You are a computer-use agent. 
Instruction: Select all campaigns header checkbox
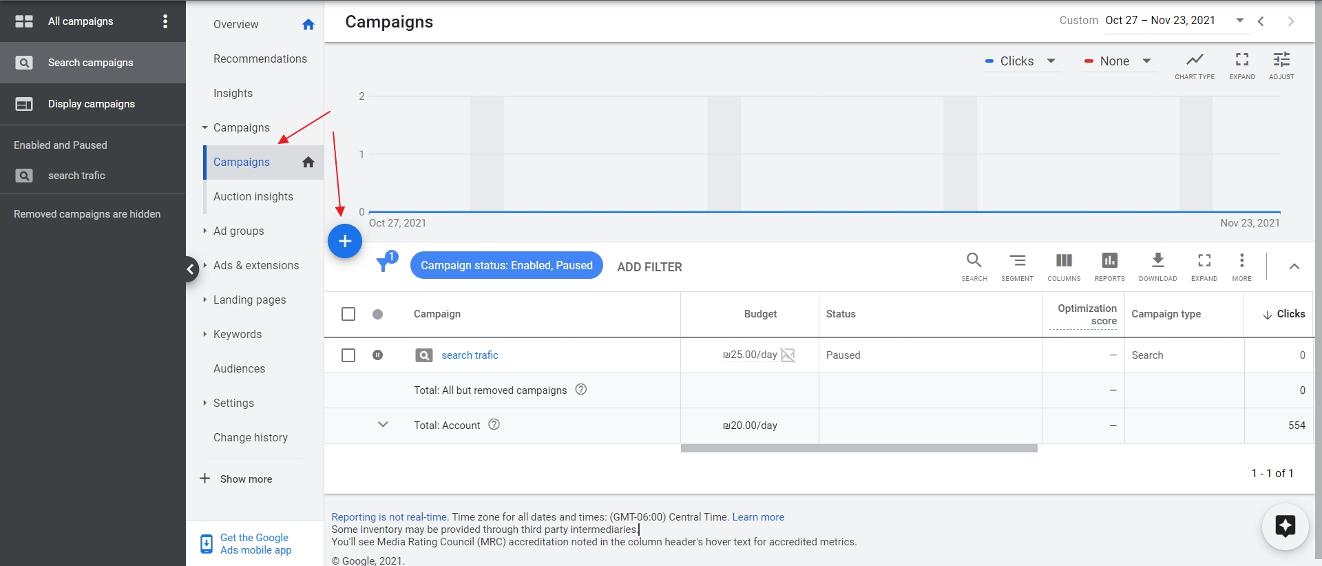pos(348,314)
